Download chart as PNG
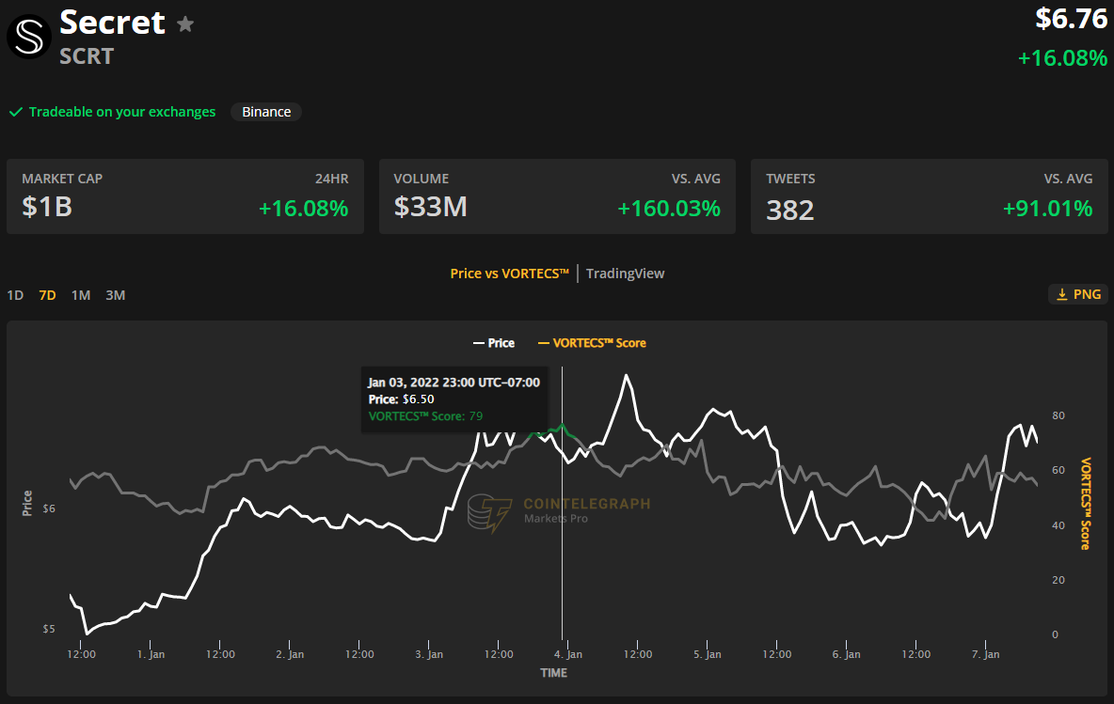1114x704 pixels. [x=1078, y=294]
